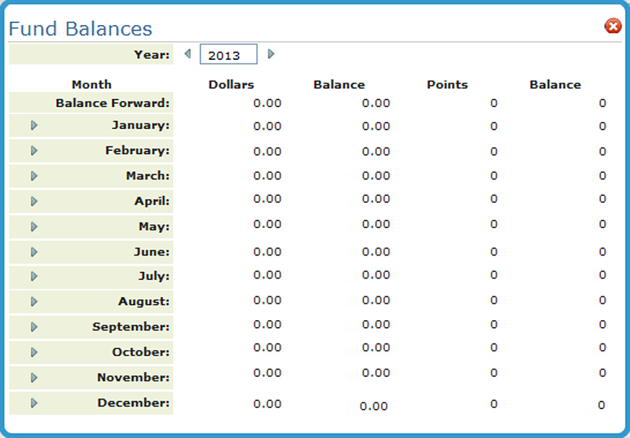Click the Dollars column header
The image size is (630, 438).
point(231,85)
